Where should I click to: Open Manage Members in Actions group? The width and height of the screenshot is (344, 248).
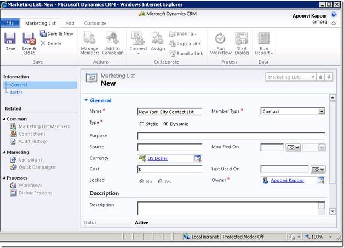89,39
